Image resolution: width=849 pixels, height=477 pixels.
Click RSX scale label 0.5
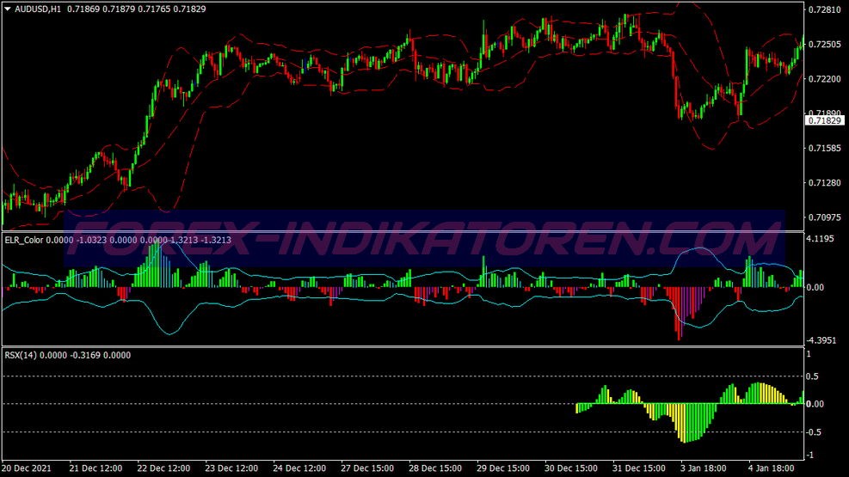click(812, 376)
